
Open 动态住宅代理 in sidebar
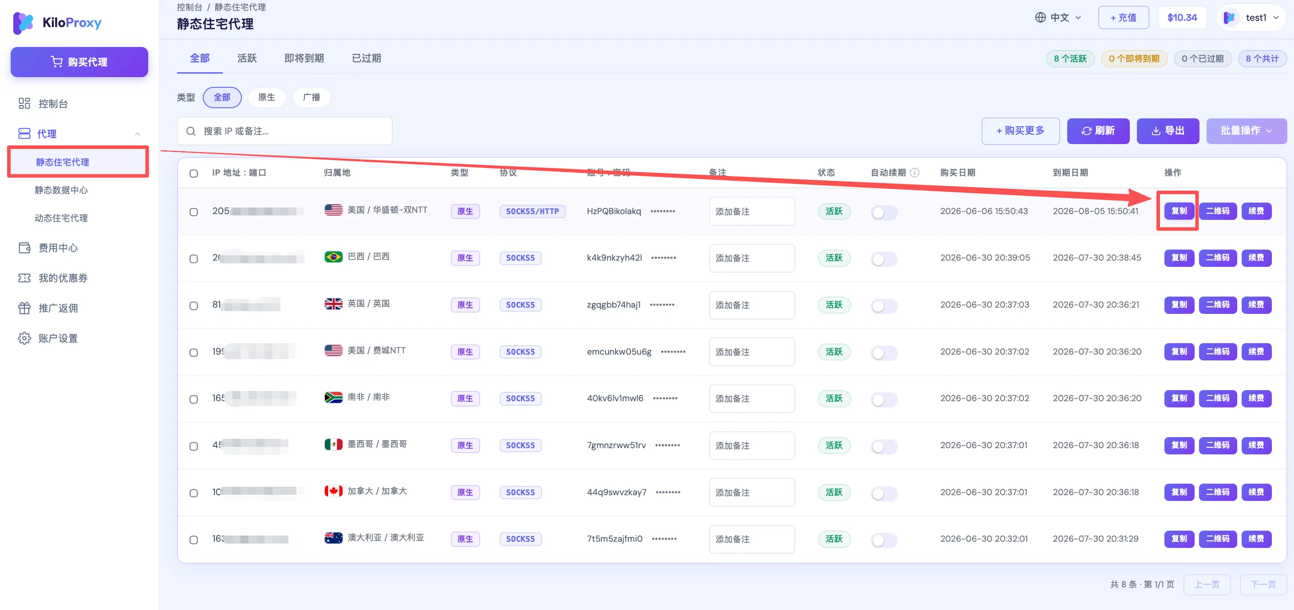point(61,218)
